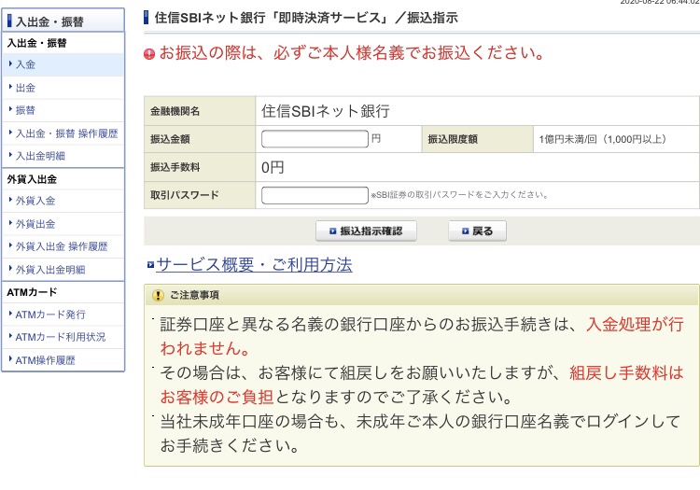Click the 振込金額 amount input field
Screen dimensions: 700x490
315,139
